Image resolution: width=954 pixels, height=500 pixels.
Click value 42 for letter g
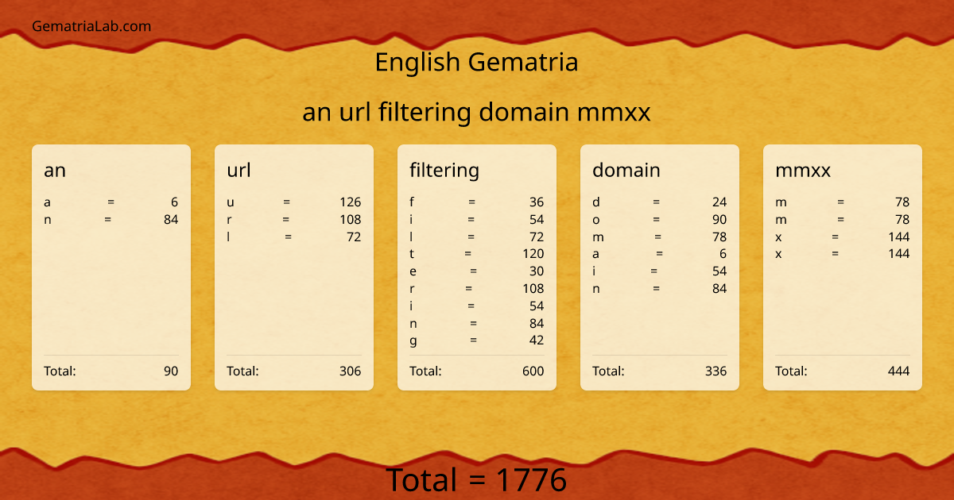click(x=537, y=340)
